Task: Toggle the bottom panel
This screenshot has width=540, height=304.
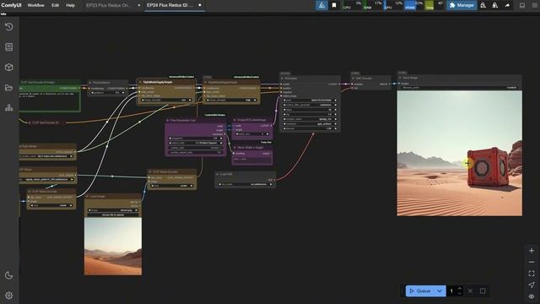Action: click(522, 5)
